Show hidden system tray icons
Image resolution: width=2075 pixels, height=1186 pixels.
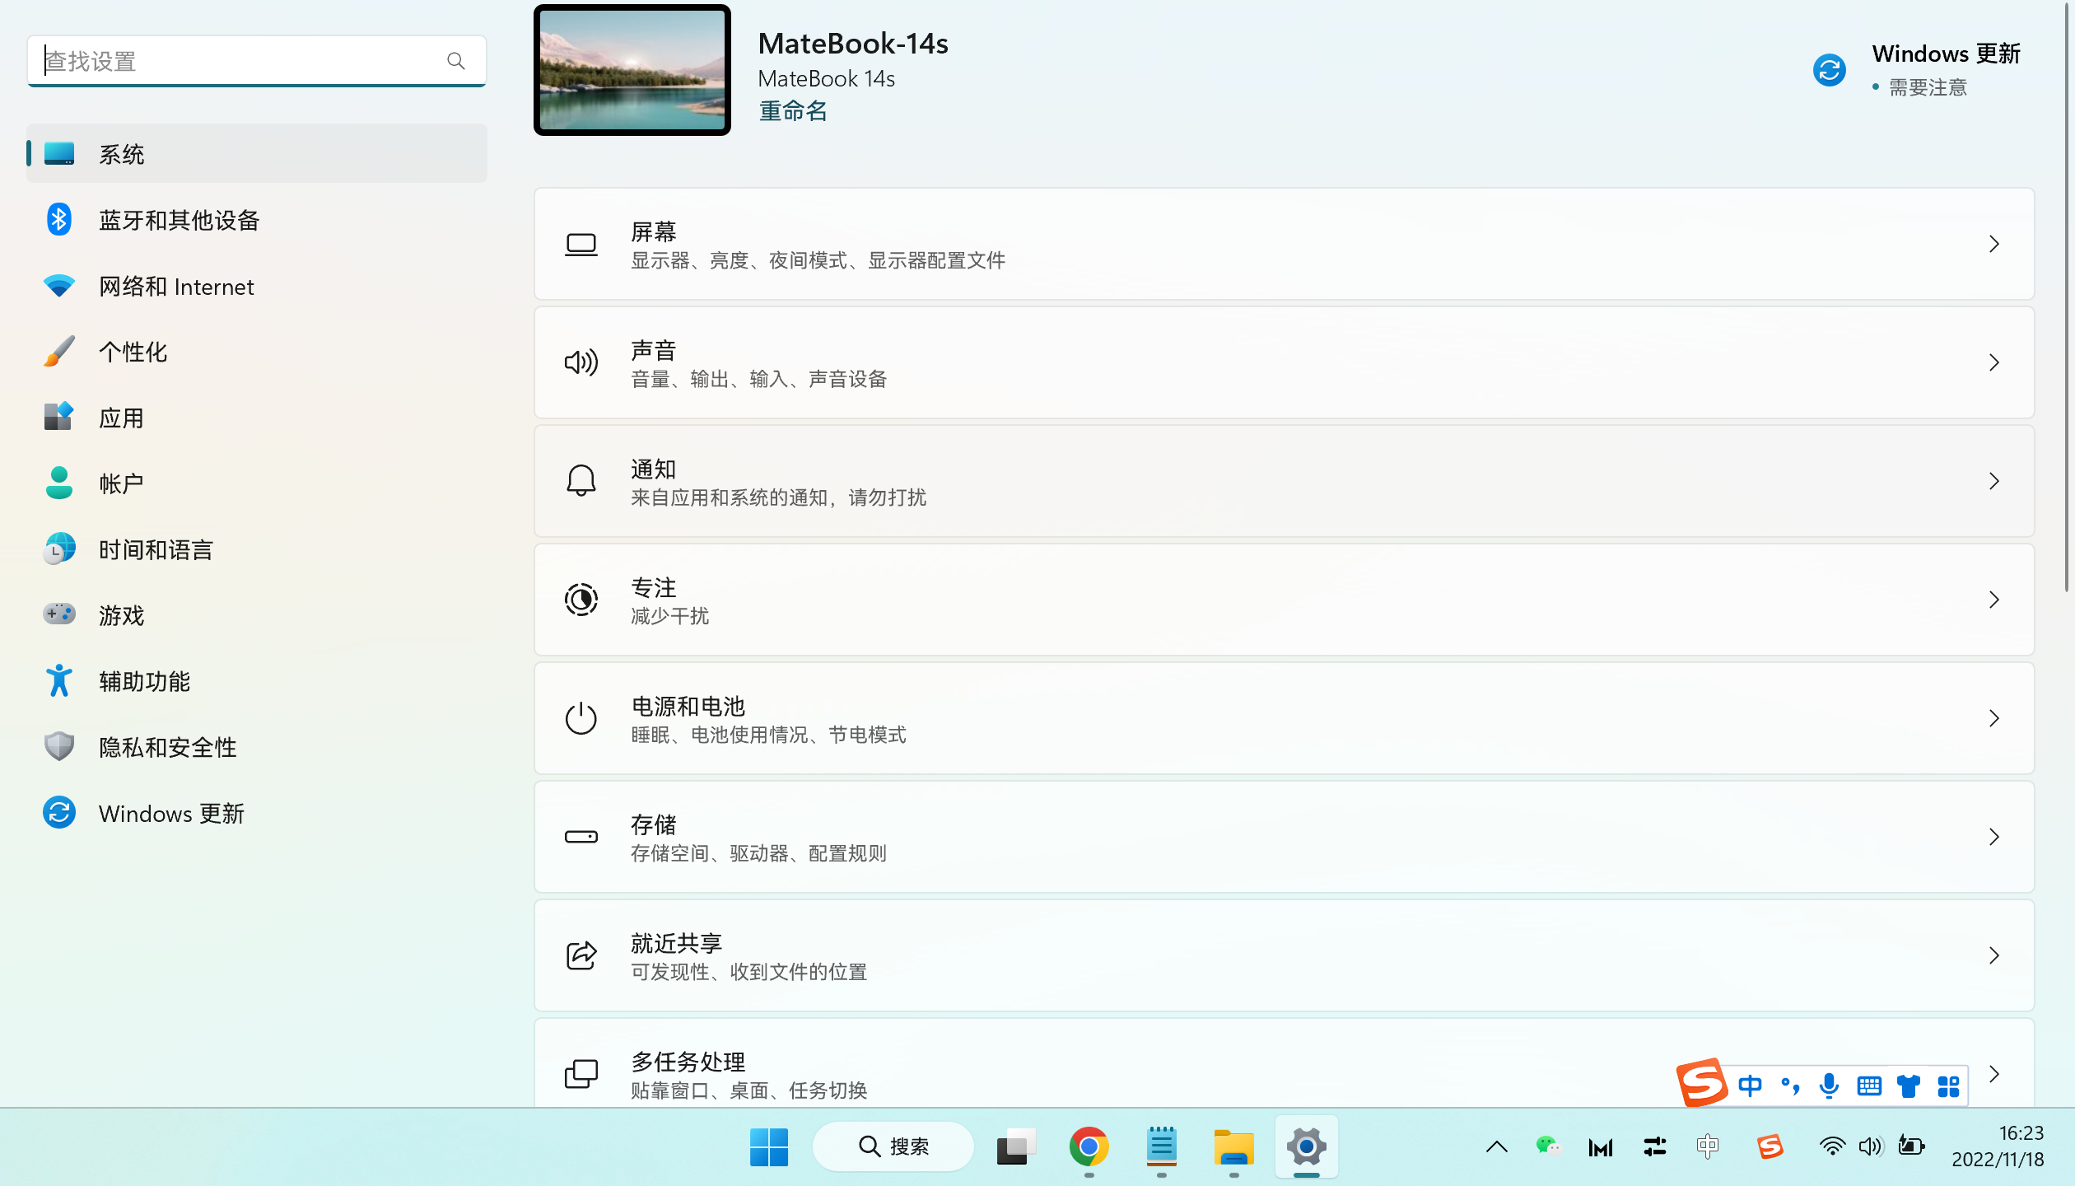click(1496, 1146)
